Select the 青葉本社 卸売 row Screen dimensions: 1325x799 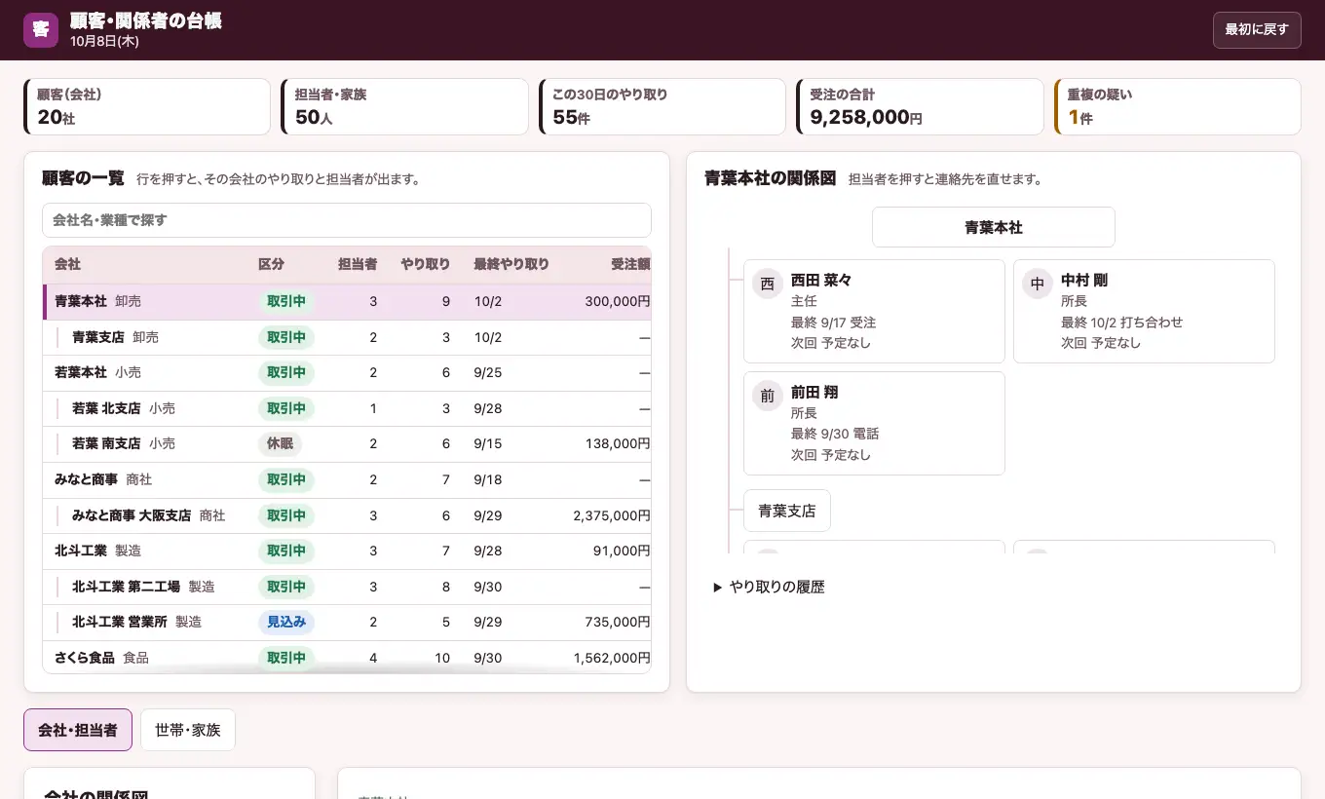click(x=347, y=302)
